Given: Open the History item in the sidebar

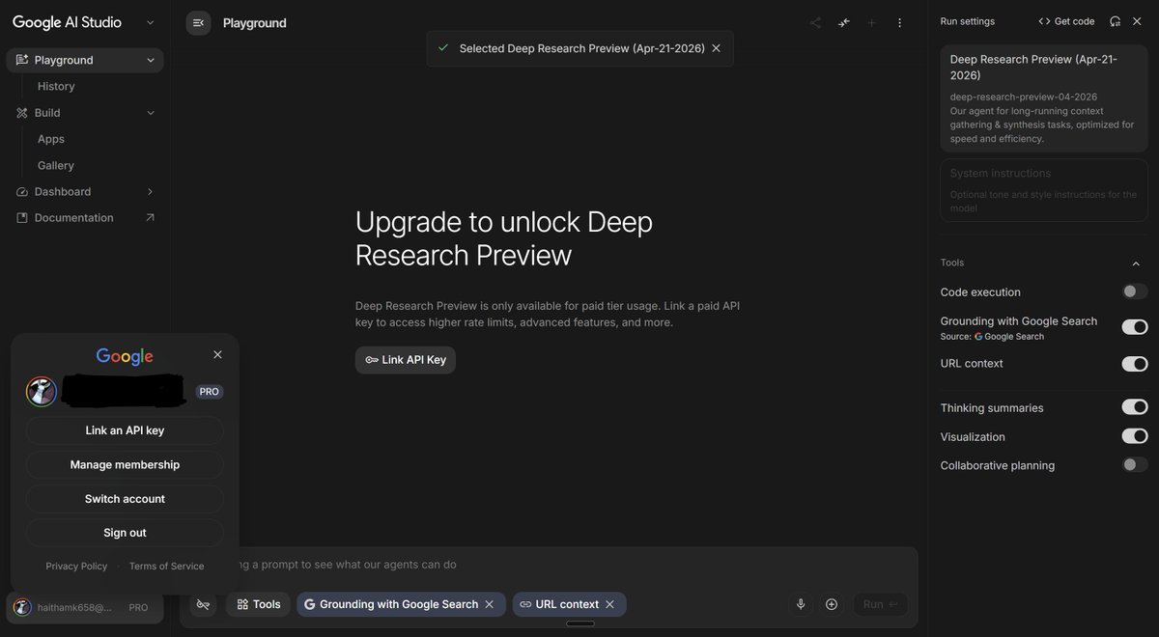Looking at the screenshot, I should tap(56, 87).
